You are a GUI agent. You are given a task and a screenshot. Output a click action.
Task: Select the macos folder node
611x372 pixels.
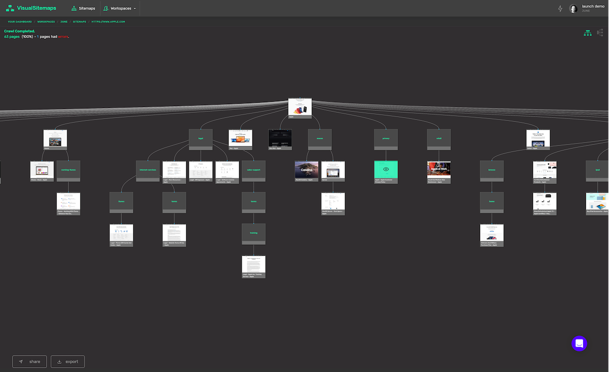[x=320, y=140]
